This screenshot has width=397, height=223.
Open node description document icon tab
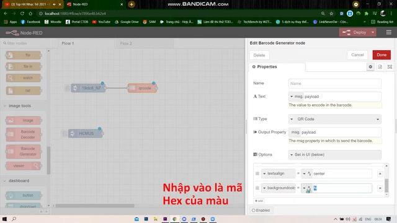380,67
